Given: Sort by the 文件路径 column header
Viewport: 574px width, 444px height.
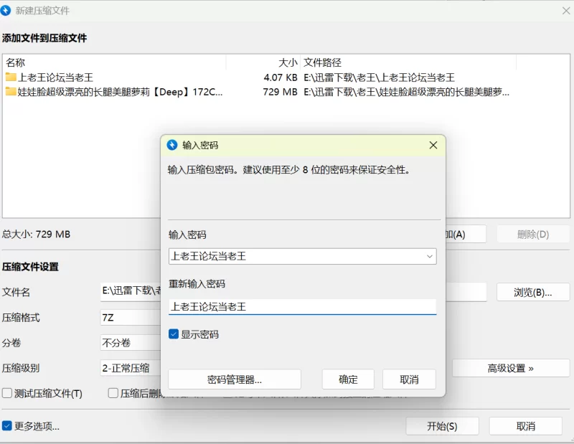Looking at the screenshot, I should pos(408,62).
